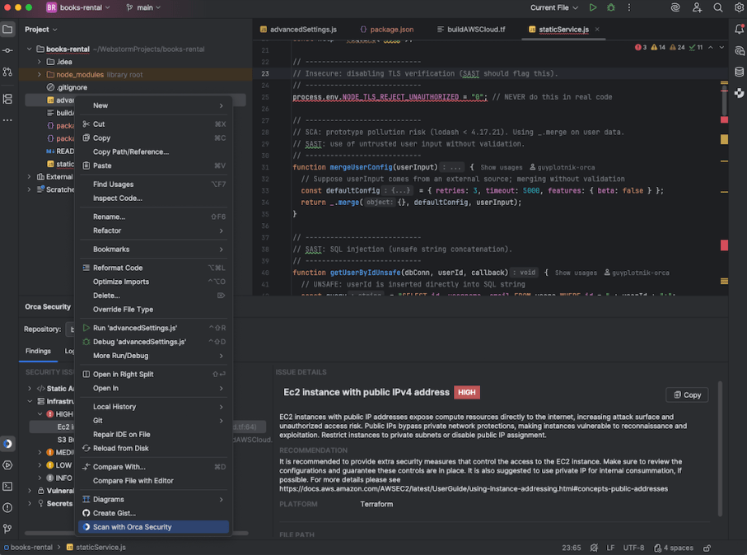
Task: Open the Current File run configuration dropdown
Action: pyautogui.click(x=549, y=7)
